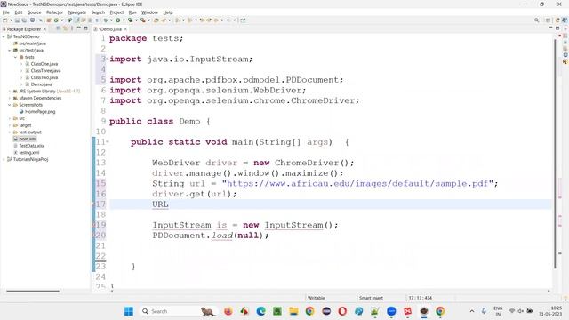Expand the target folder
Viewport: 569px width, 320px height.
click(x=10, y=125)
